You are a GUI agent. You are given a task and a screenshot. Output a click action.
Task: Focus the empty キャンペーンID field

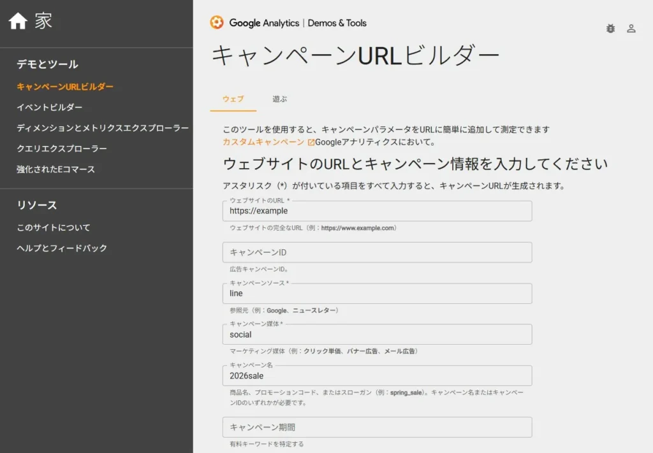tap(377, 252)
